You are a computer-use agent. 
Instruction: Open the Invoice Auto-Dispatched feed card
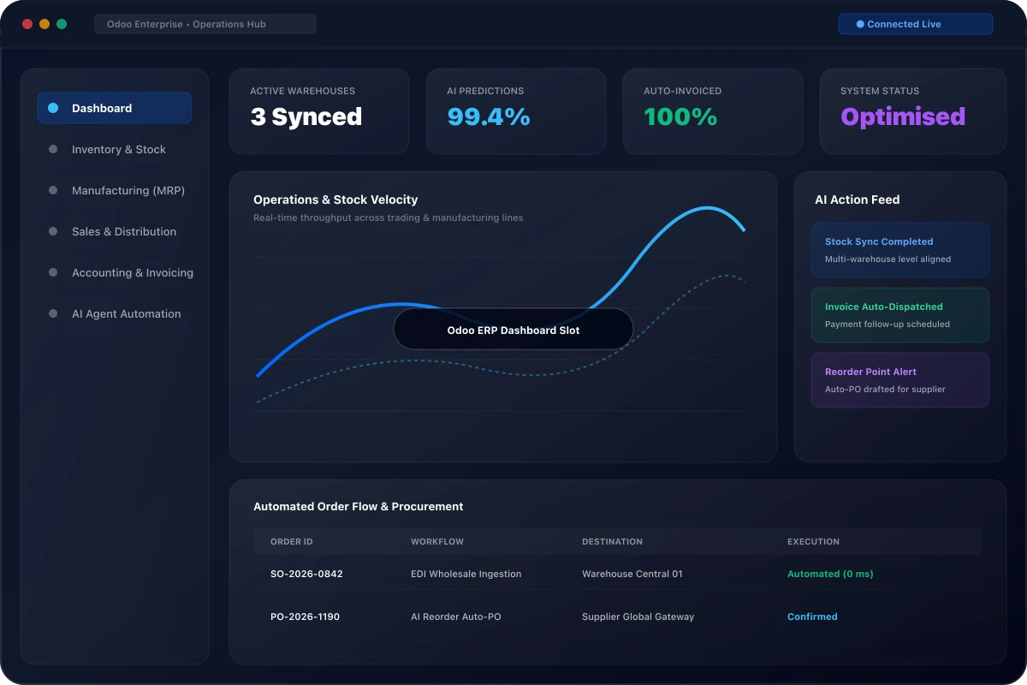click(899, 315)
